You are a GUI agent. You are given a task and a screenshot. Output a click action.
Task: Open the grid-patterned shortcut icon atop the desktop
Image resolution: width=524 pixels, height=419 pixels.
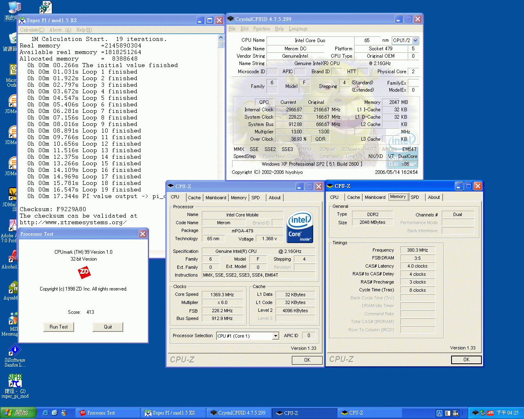[x=46, y=7]
